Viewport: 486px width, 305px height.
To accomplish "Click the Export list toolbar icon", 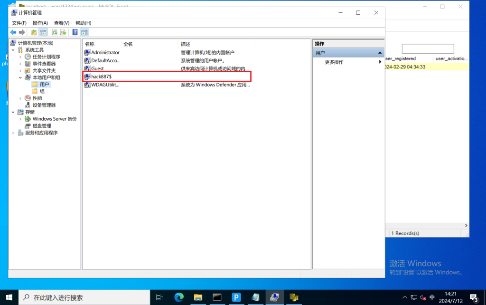I will click(63, 32).
